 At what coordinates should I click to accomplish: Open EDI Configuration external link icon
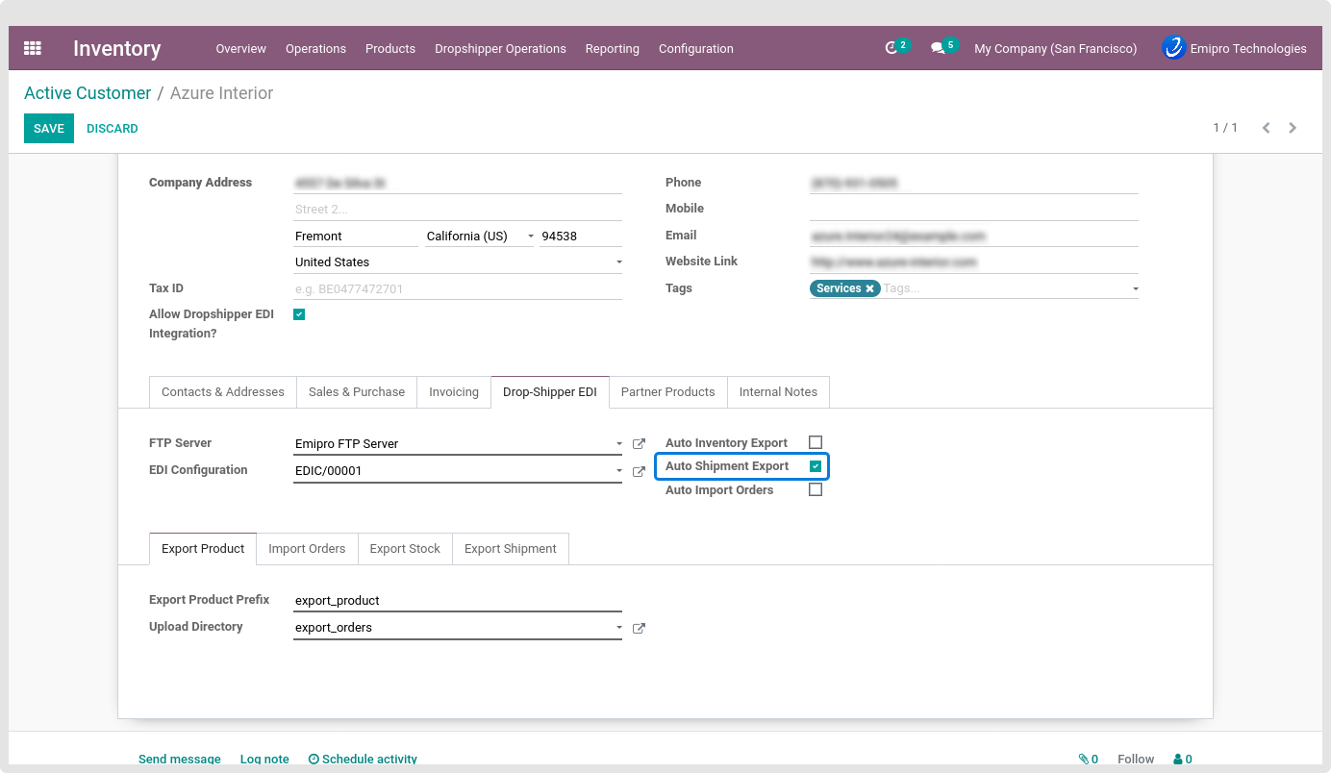[640, 471]
